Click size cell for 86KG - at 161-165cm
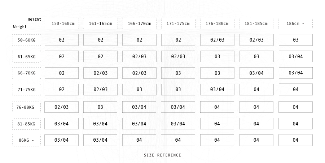This screenshot has width=325, height=163. click(x=100, y=140)
